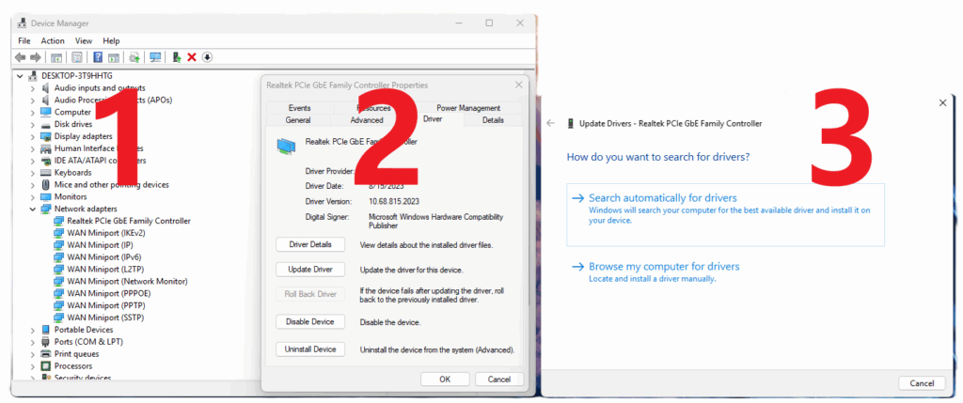Viewport: 963px width, 403px height.
Task: Open the Action menu
Action: click(53, 41)
